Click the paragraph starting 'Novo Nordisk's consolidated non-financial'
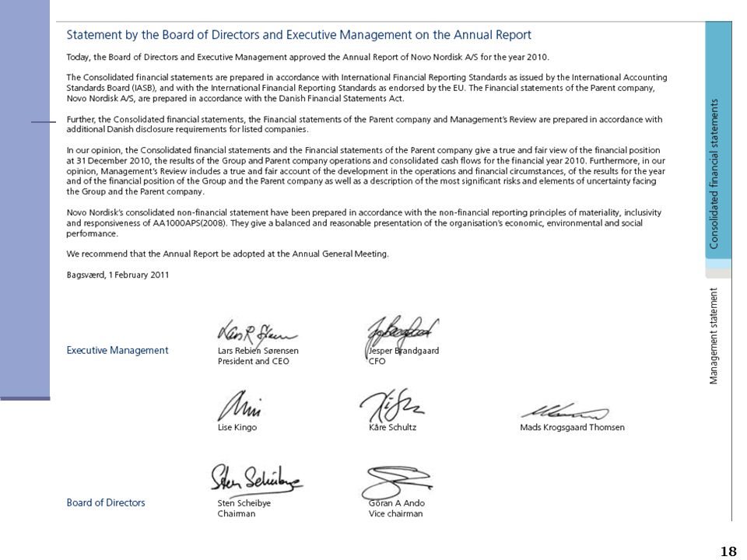This screenshot has width=747, height=560. pyautogui.click(x=364, y=223)
